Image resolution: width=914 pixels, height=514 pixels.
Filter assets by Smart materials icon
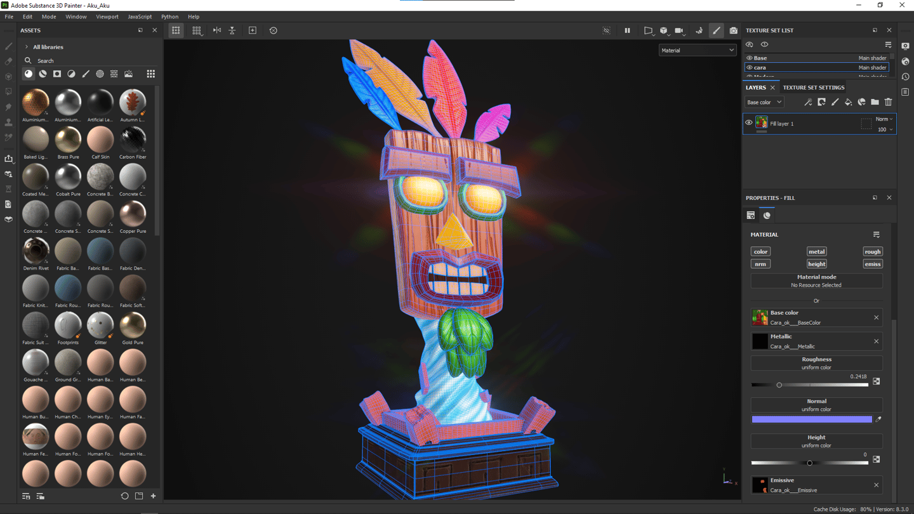click(43, 74)
